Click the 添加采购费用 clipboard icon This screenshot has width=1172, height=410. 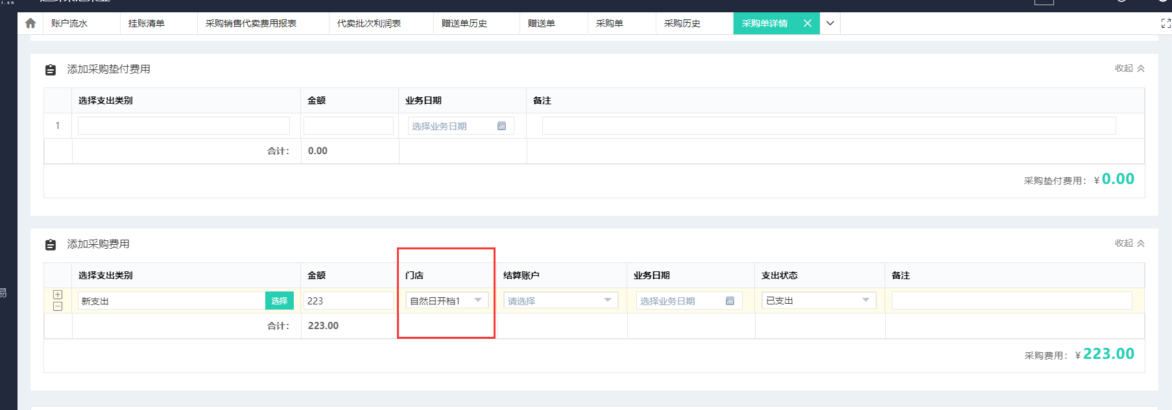[51, 244]
